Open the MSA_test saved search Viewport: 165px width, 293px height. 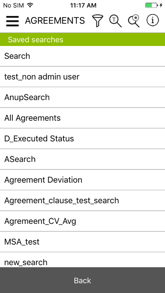point(82,242)
